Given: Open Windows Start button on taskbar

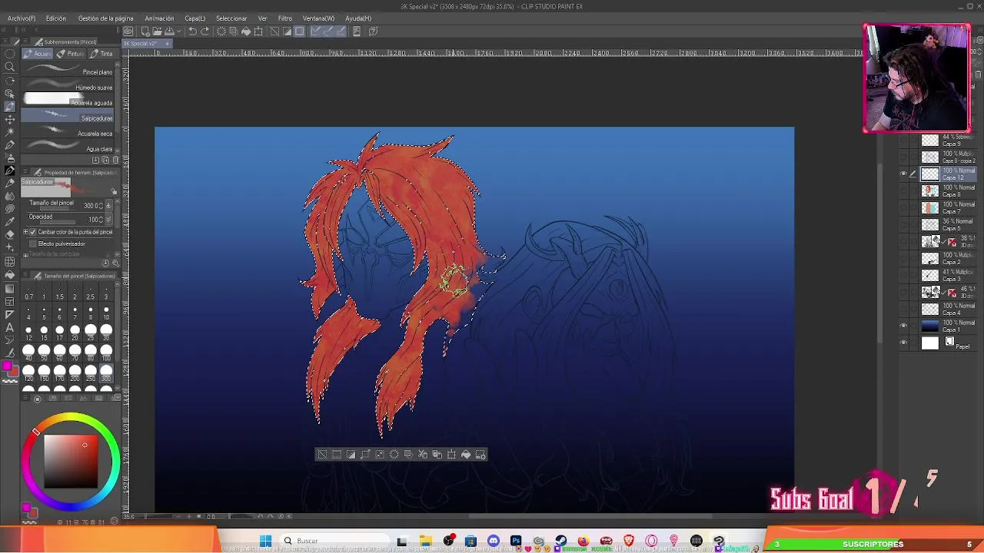Looking at the screenshot, I should pyautogui.click(x=265, y=541).
